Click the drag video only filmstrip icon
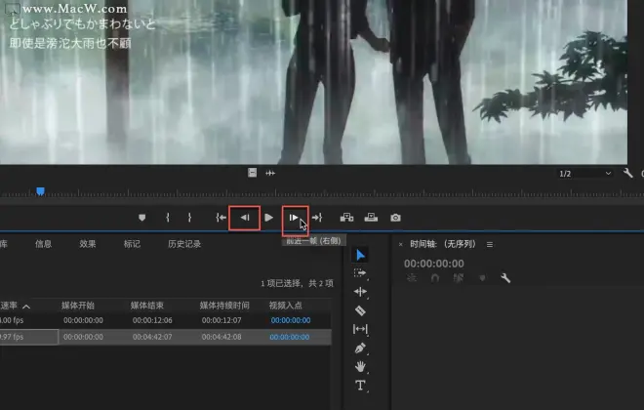This screenshot has width=644, height=410. pos(252,173)
